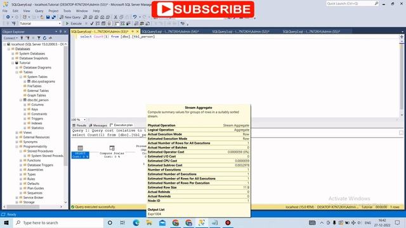The height and width of the screenshot is (228, 406).
Task: Save the current query with the disk icon
Action: 48,17
